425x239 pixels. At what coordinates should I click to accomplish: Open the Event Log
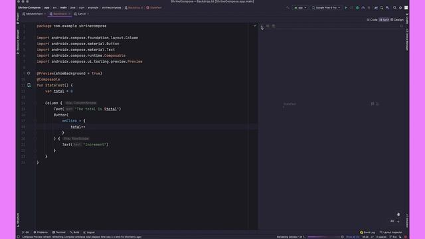367,232
